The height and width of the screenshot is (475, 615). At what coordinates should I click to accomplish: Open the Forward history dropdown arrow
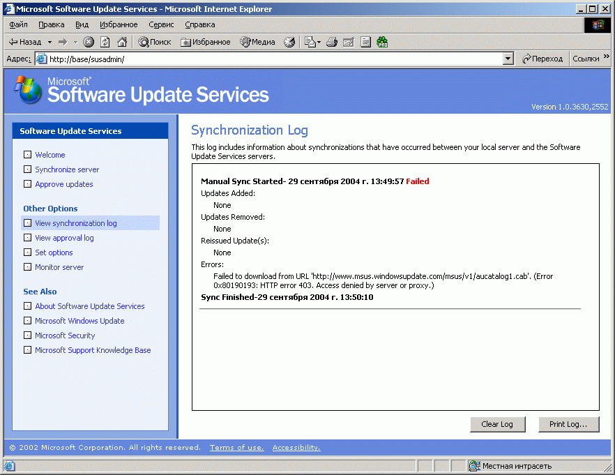pyautogui.click(x=76, y=42)
